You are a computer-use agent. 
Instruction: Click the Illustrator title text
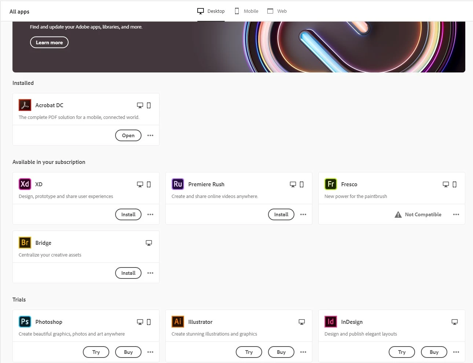tap(200, 322)
